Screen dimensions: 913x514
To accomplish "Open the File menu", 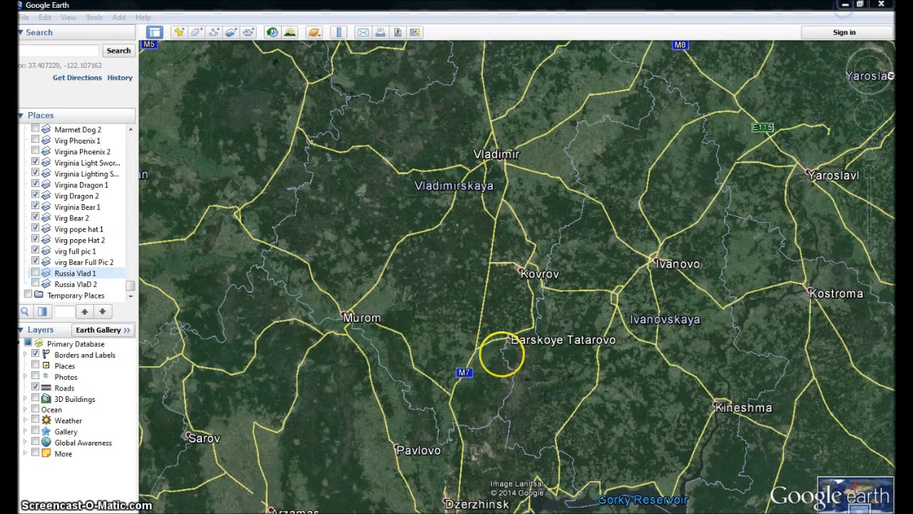I will click(x=24, y=17).
